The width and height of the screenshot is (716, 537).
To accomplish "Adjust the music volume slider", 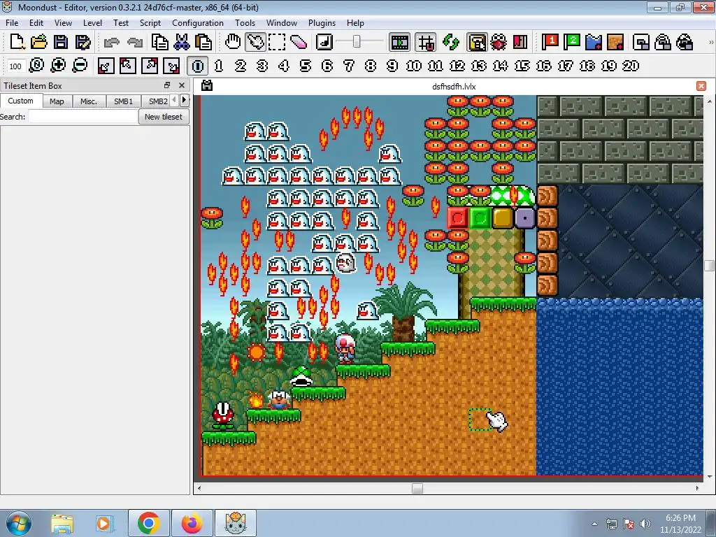I will [x=357, y=43].
